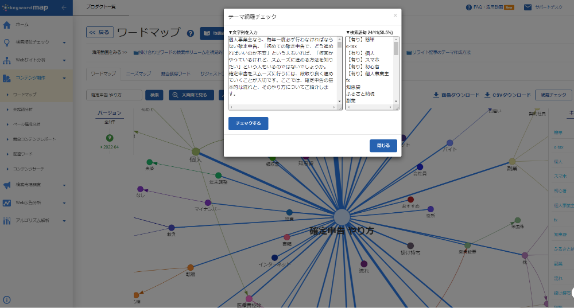Click the 副業 node in word map
This screenshot has height=308, width=574.
[512, 161]
